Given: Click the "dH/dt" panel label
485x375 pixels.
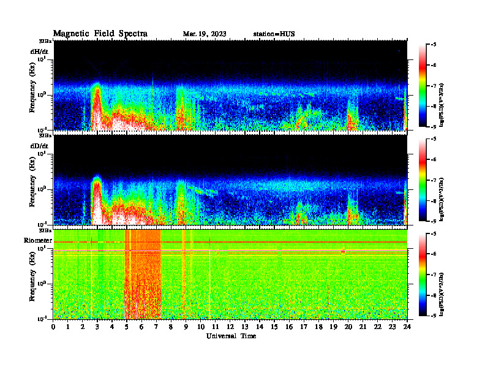Looking at the screenshot, I should click(39, 51).
